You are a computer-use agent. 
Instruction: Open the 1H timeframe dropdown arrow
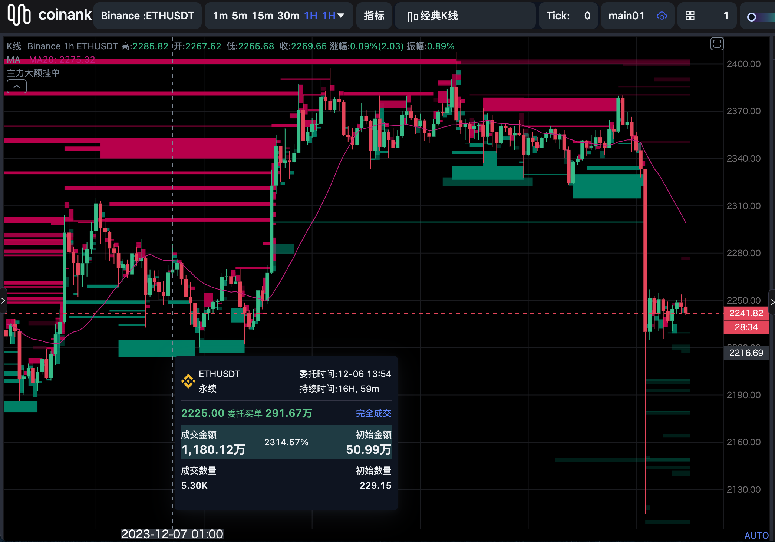coord(341,16)
